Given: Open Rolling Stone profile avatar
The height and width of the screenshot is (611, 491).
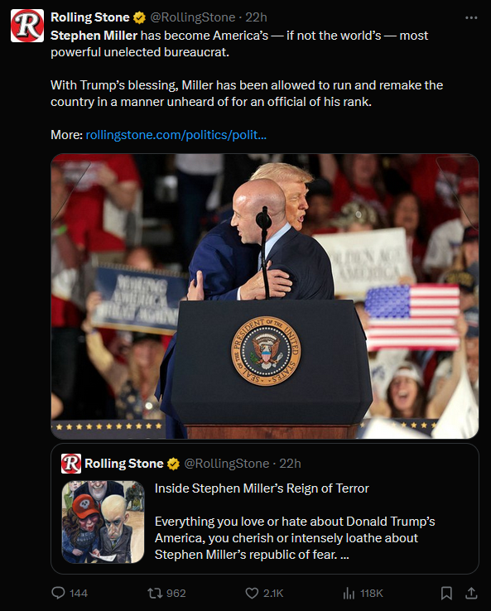Looking at the screenshot, I should (x=27, y=26).
